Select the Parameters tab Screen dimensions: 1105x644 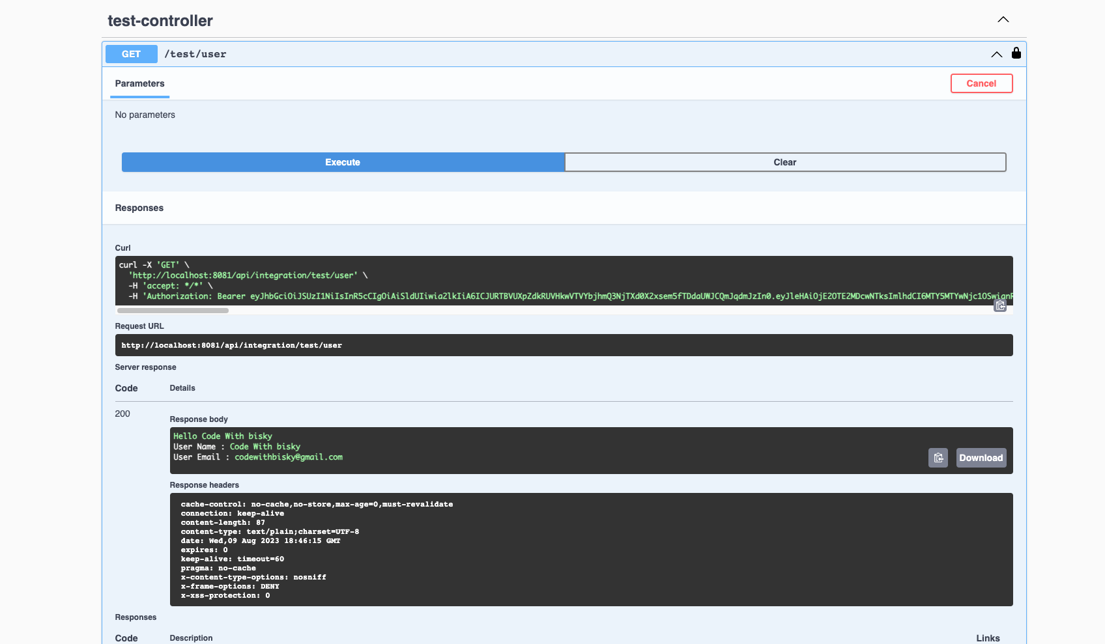point(139,83)
